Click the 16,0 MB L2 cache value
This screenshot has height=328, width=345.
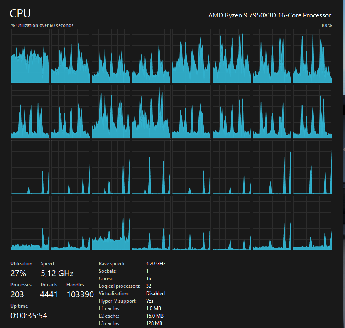[x=155, y=316]
